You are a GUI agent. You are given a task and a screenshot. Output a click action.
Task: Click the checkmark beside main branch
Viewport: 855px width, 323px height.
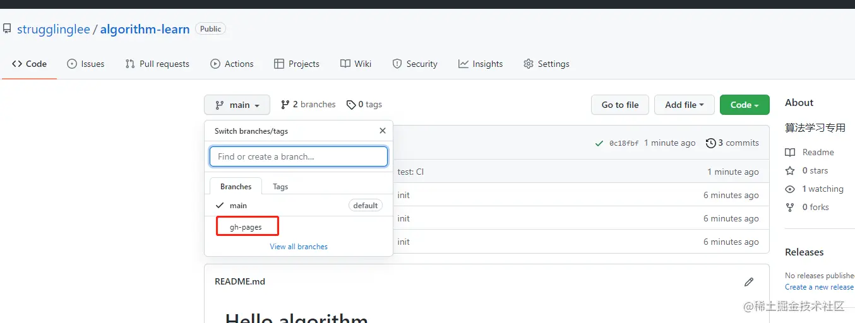(220, 206)
